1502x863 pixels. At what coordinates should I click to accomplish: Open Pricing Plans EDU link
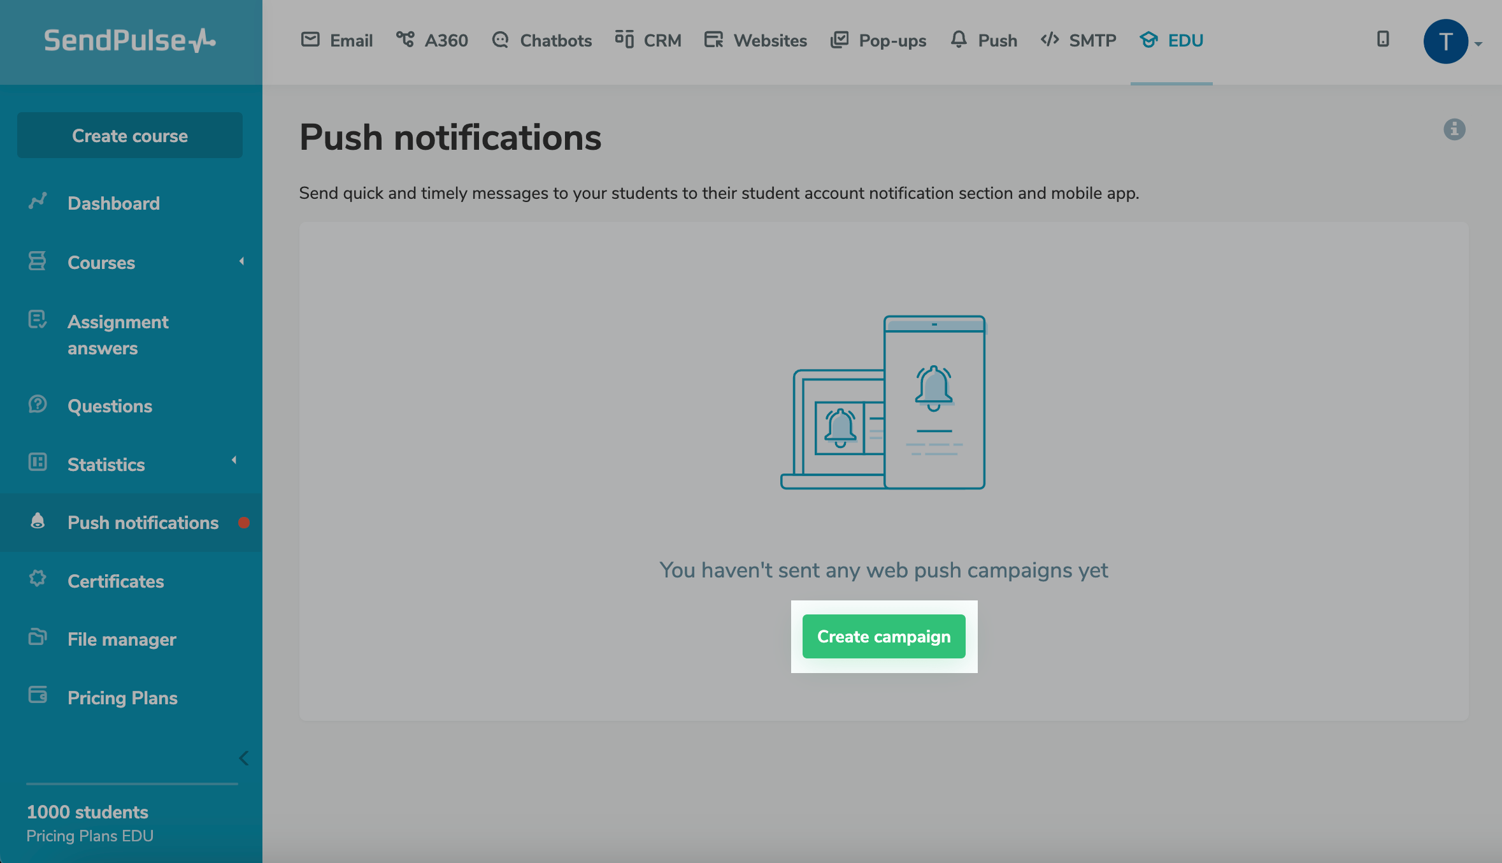(90, 836)
